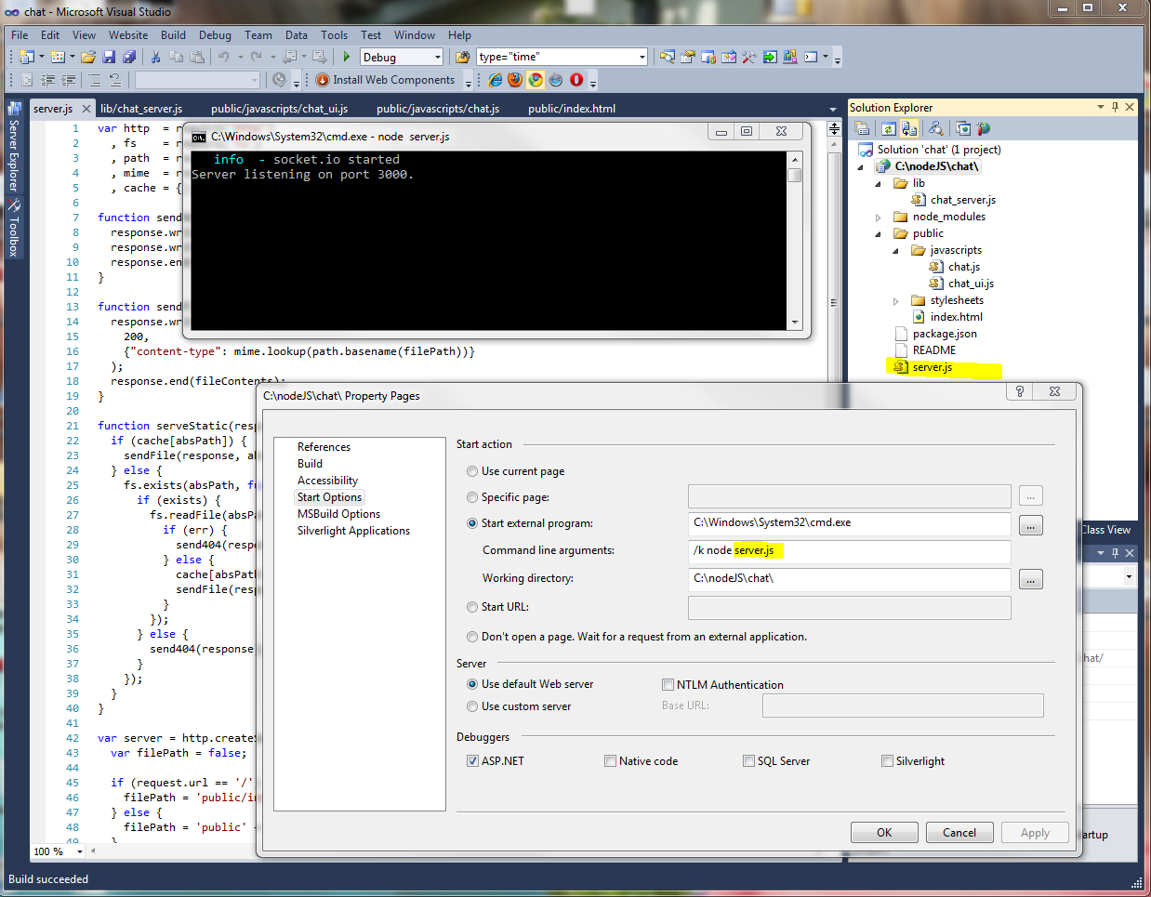Open the Tools menu
This screenshot has height=897, width=1151.
(x=334, y=35)
